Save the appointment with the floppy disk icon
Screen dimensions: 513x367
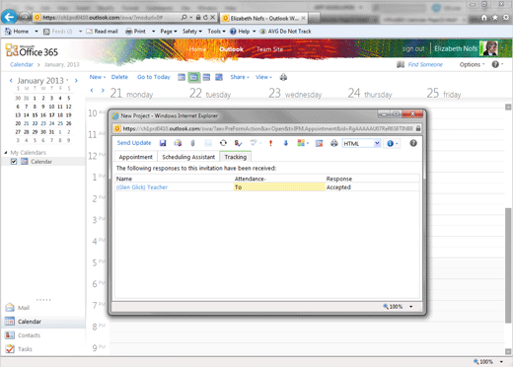point(163,143)
